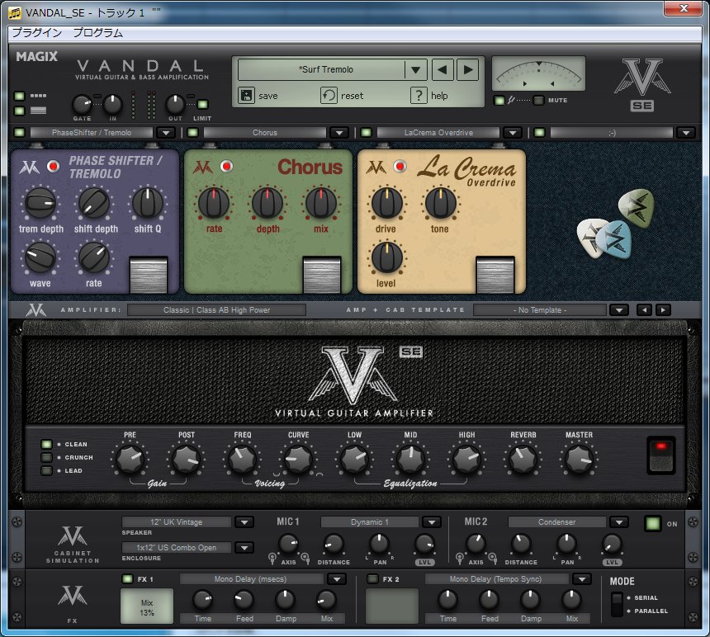This screenshot has height=637, width=710.
Task: Click the reset circular arrow icon
Action: click(329, 96)
